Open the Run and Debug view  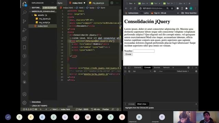(24, 30)
